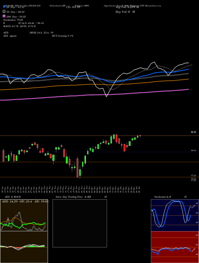Click the magenta 200 Day legend swatch
Viewport: 199px width, 263px height.
click(x=4, y=16)
